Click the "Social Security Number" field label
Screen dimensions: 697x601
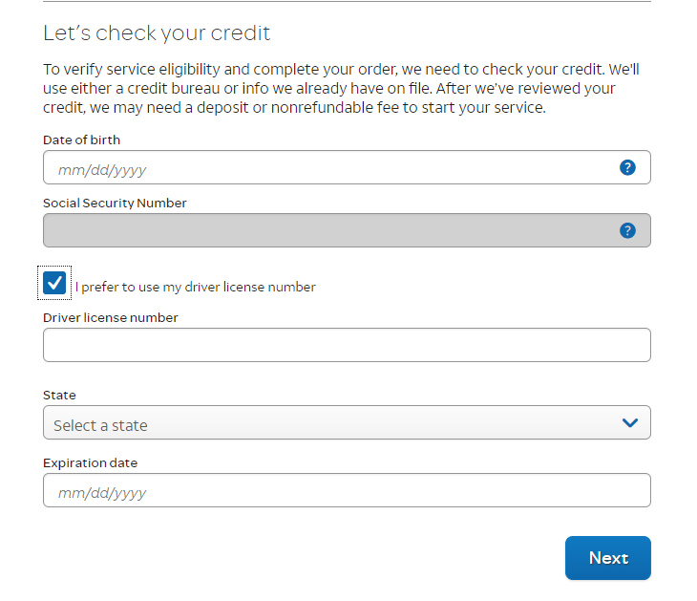(115, 203)
